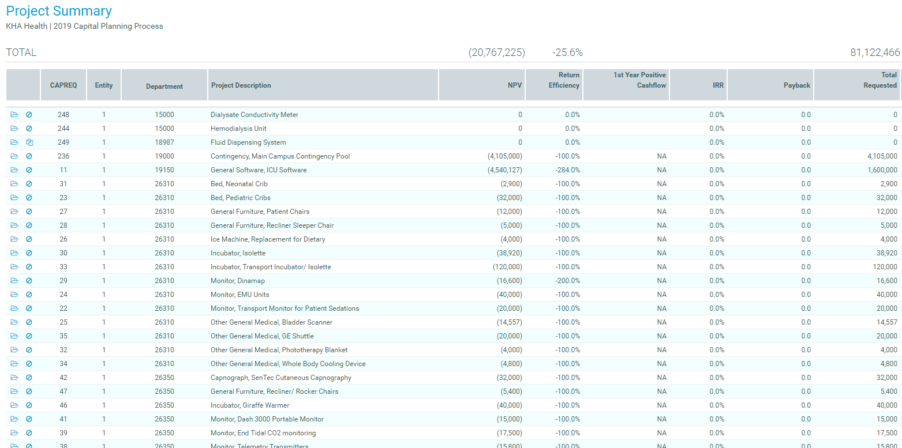Viewport: 902px width, 448px height.
Task: Click CAPREQ number 236
Action: pyautogui.click(x=63, y=156)
